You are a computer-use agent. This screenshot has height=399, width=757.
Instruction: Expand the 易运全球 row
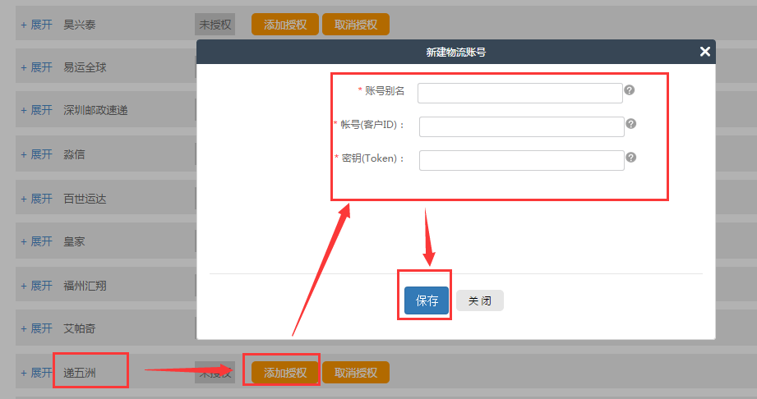(36, 67)
